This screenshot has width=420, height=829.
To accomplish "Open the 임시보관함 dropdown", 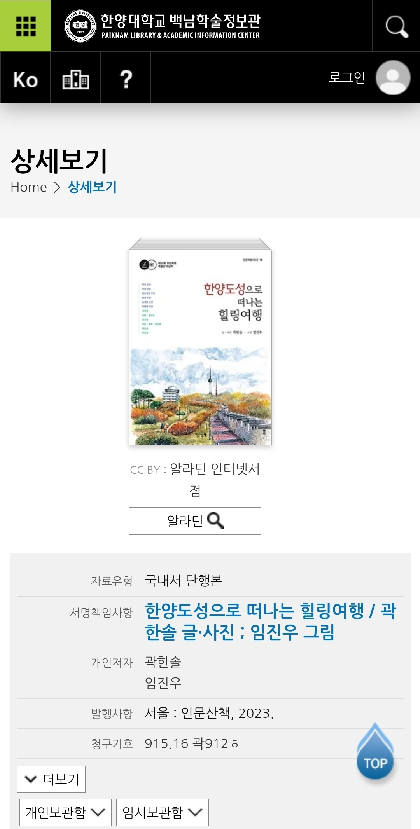I will point(163,812).
